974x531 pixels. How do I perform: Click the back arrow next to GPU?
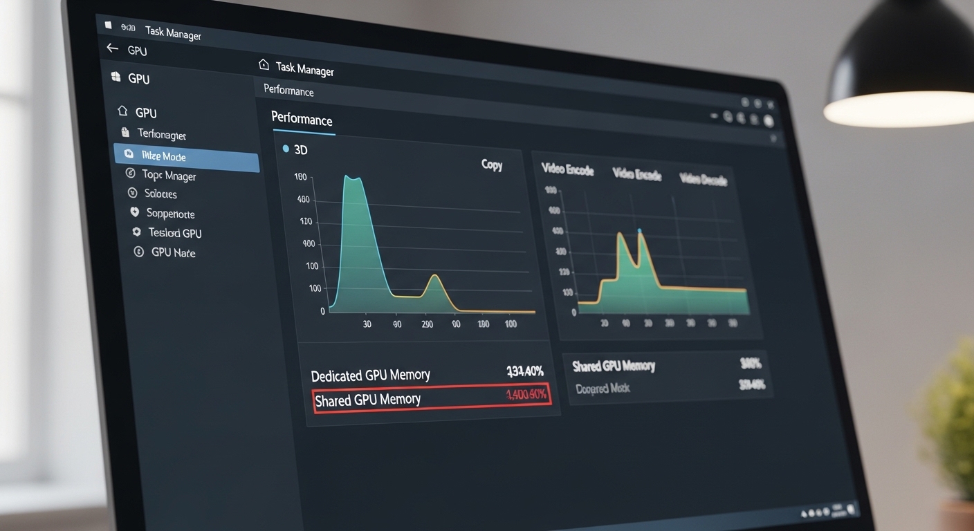[111, 48]
